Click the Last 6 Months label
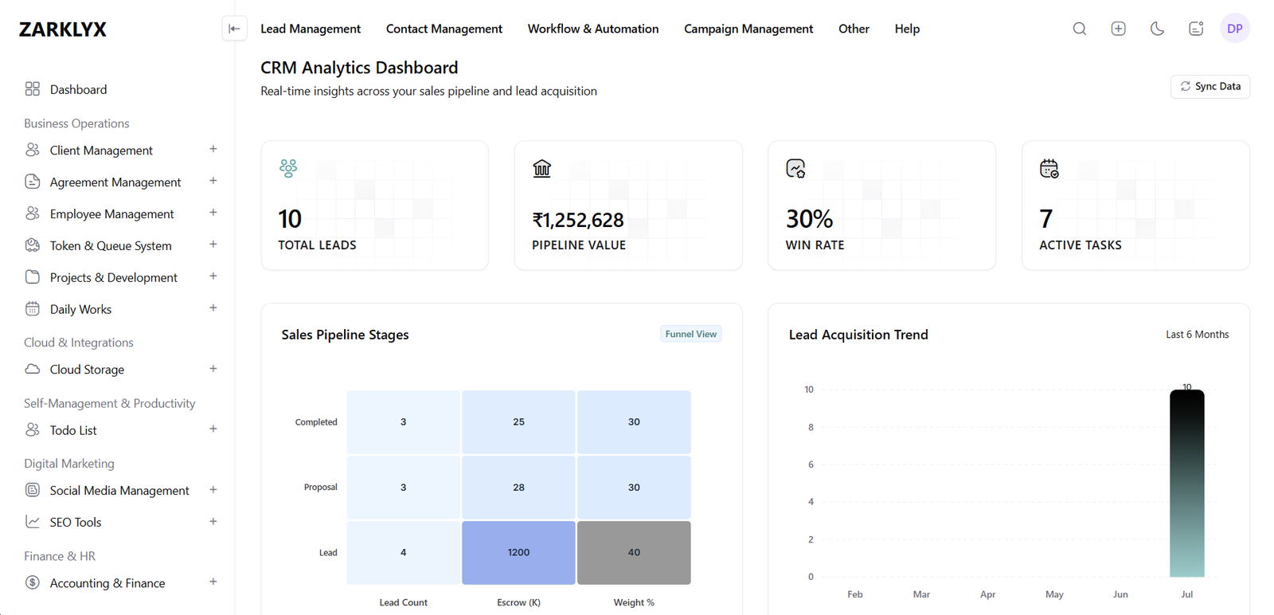This screenshot has width=1274, height=615. [x=1197, y=335]
